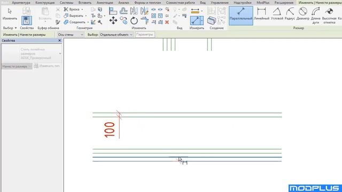Select the Array tool
This screenshot has width=342, height=192.
(x=153, y=15)
